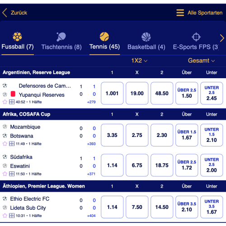Bet on Botswana win at 2.30
Screen dimensions: 226x226
pos(162,135)
